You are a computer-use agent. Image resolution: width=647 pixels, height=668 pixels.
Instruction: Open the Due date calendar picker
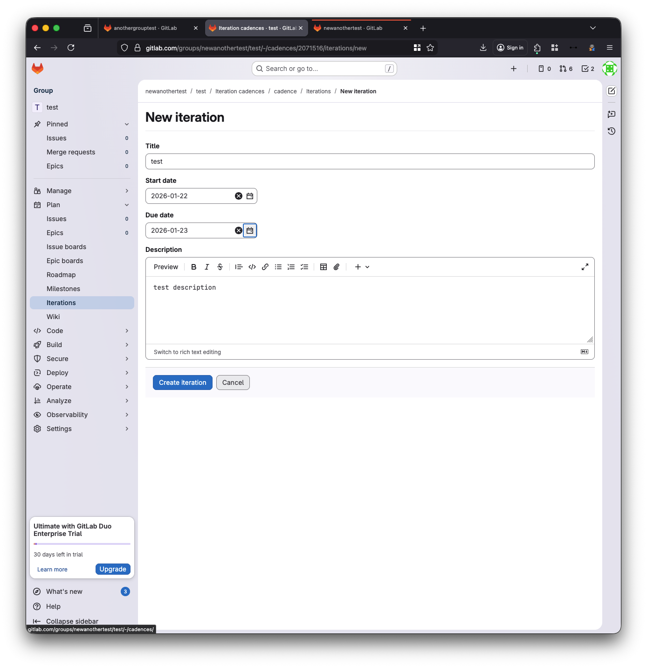(x=250, y=230)
